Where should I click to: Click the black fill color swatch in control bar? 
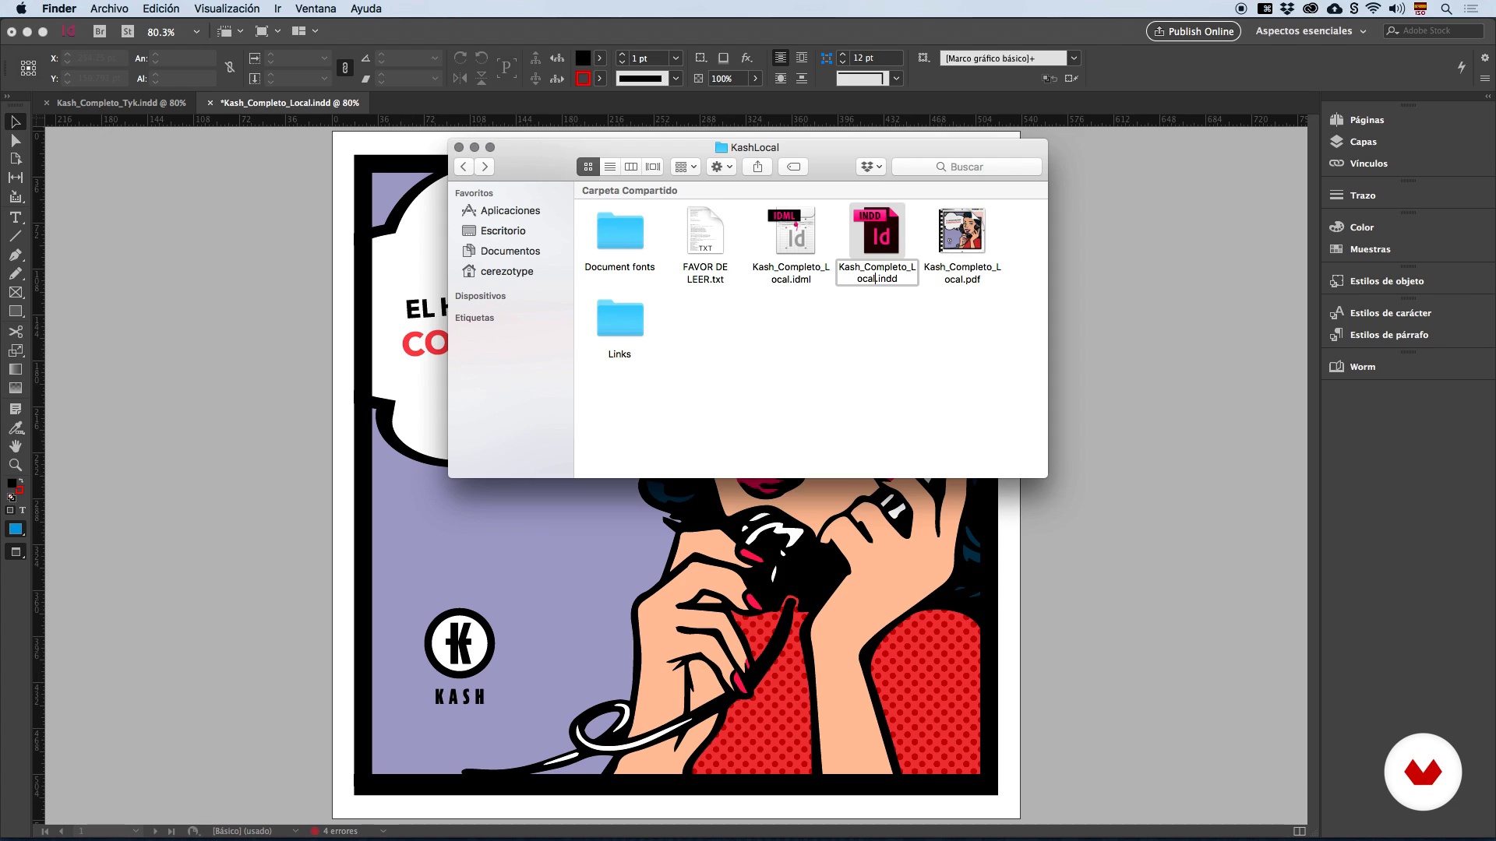pyautogui.click(x=583, y=58)
